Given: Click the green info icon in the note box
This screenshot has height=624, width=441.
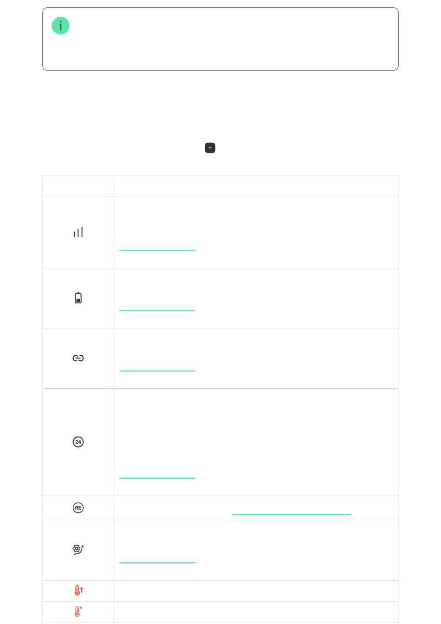Looking at the screenshot, I should pos(60,26).
